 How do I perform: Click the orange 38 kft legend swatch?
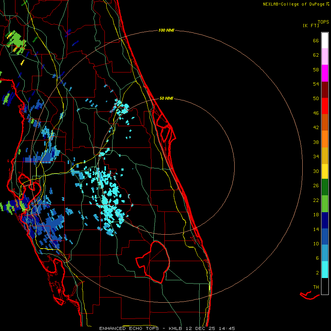(325, 139)
